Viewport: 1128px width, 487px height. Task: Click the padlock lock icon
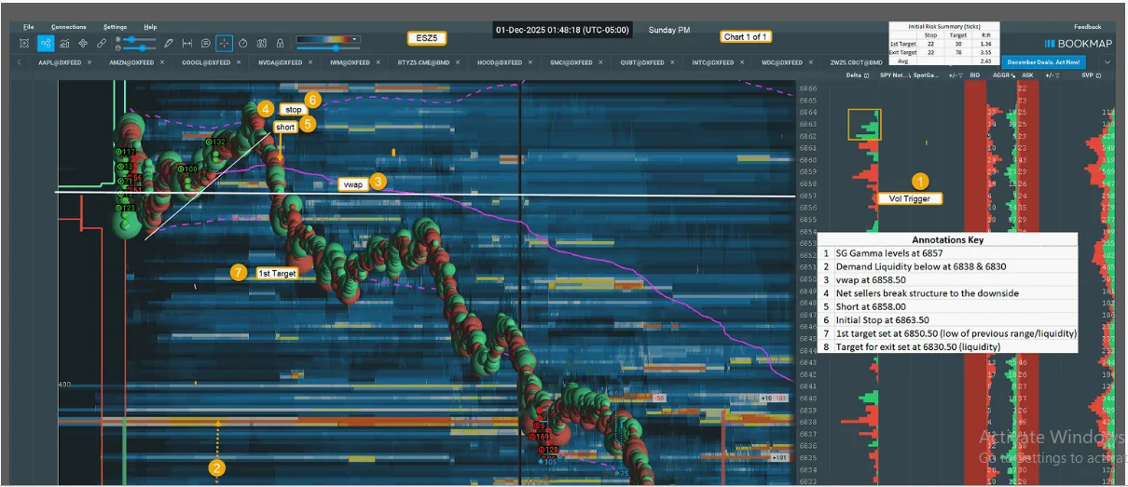point(280,43)
